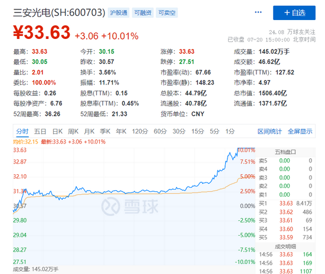Click the stock title 三安光电(SH:600703)

(x=59, y=12)
